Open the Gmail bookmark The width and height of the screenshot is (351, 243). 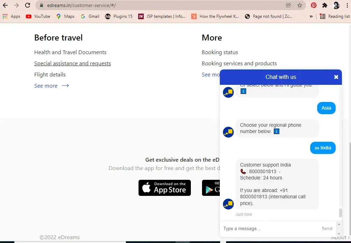coord(90,16)
